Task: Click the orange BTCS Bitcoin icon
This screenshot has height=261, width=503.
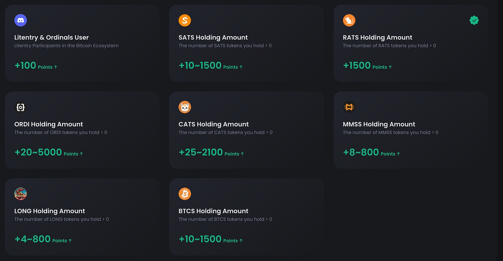Action: (x=185, y=194)
